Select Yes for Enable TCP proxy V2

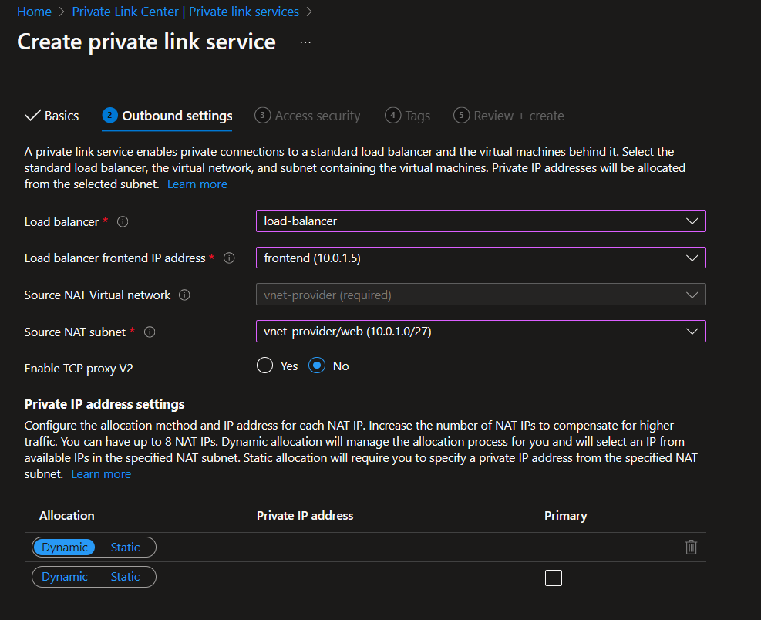point(264,366)
